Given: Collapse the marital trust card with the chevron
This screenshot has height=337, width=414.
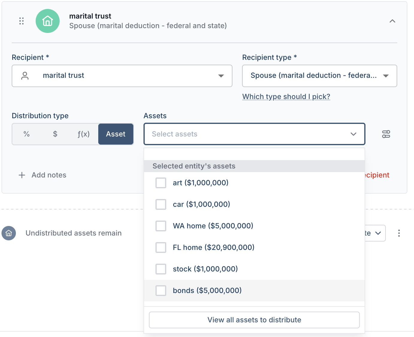Looking at the screenshot, I should click(x=392, y=21).
